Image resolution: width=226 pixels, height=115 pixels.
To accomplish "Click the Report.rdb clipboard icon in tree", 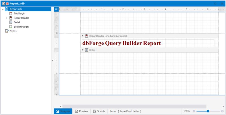I will 7,9.
